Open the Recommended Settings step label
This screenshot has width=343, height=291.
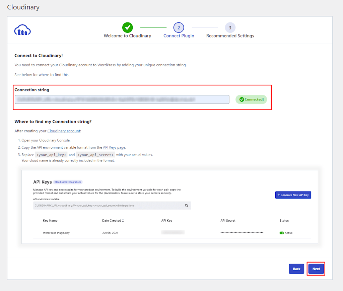tap(230, 35)
